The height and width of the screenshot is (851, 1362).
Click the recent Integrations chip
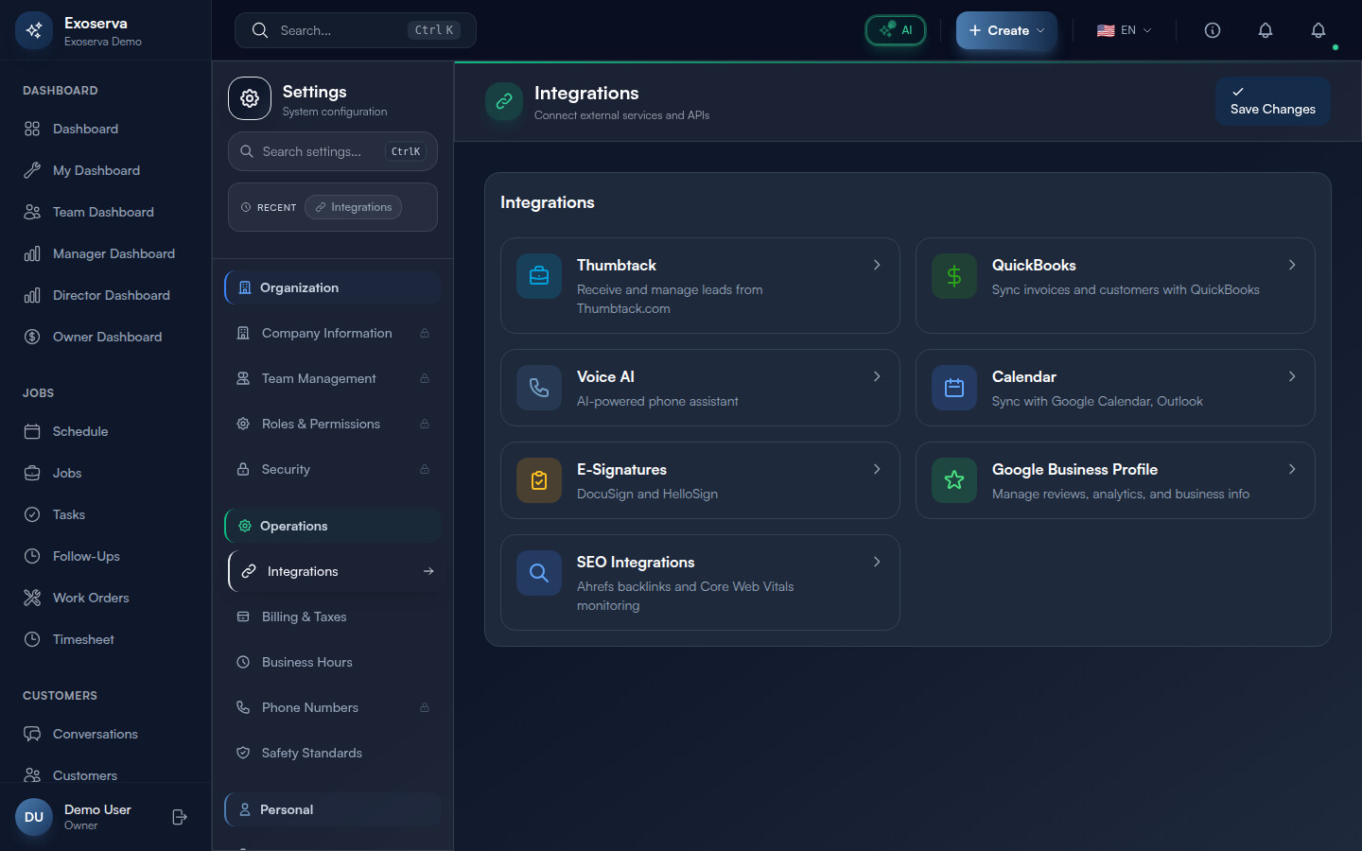point(353,207)
